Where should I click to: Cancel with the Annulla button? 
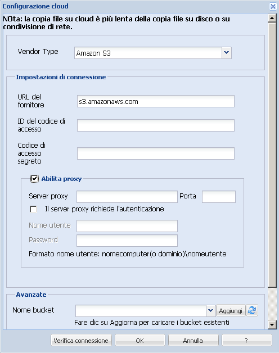pos(193,340)
